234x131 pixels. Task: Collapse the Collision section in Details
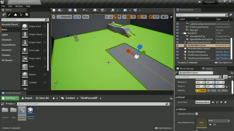[x=176, y=109]
